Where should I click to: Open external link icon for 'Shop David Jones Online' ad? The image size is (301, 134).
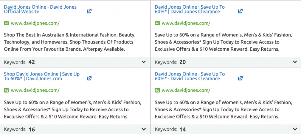pos(89,78)
